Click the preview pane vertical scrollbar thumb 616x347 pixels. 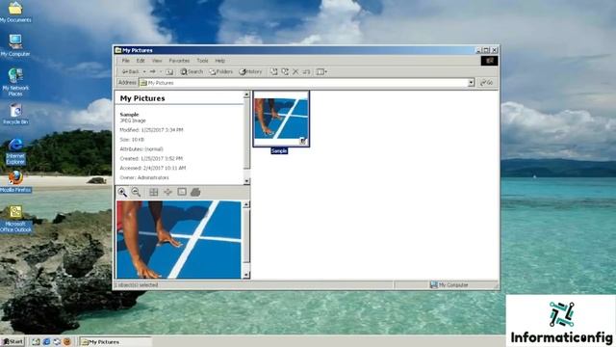coord(246,236)
